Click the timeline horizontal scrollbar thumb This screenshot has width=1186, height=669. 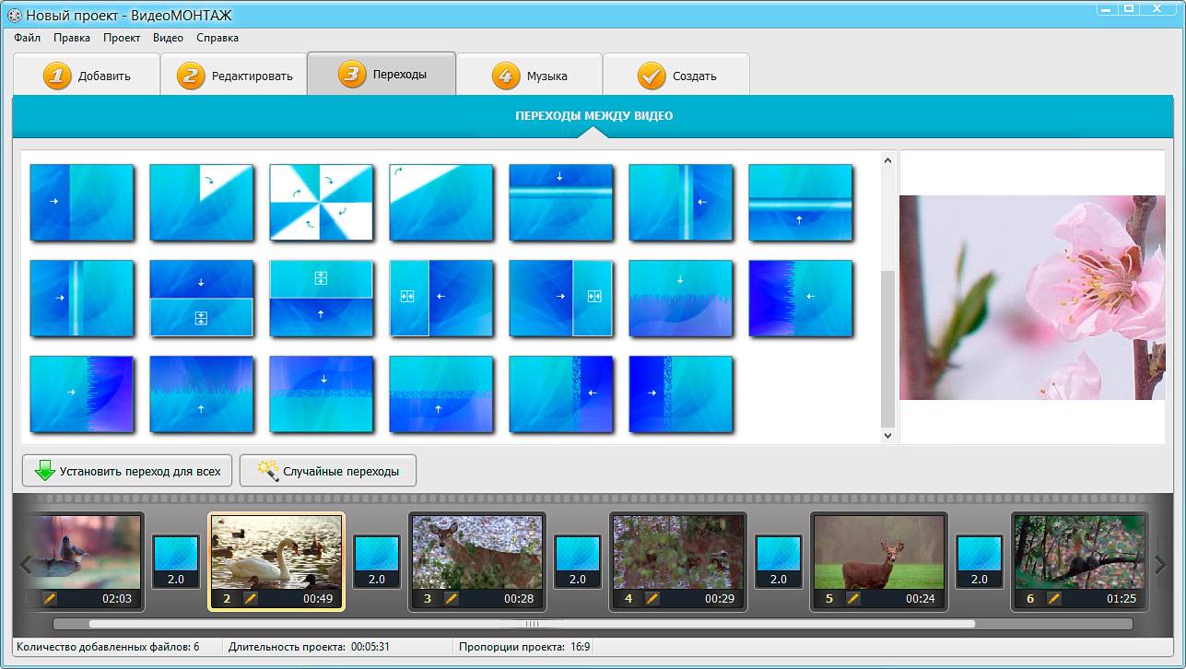pos(532,624)
